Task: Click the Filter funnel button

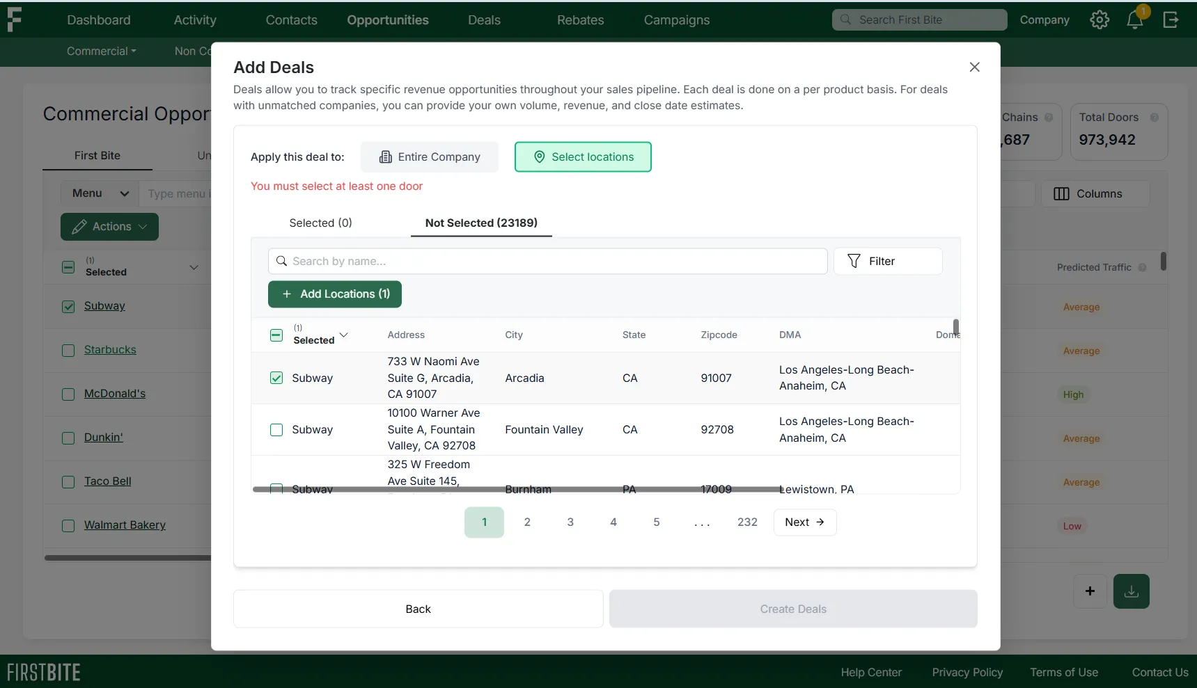Action: [x=888, y=262]
